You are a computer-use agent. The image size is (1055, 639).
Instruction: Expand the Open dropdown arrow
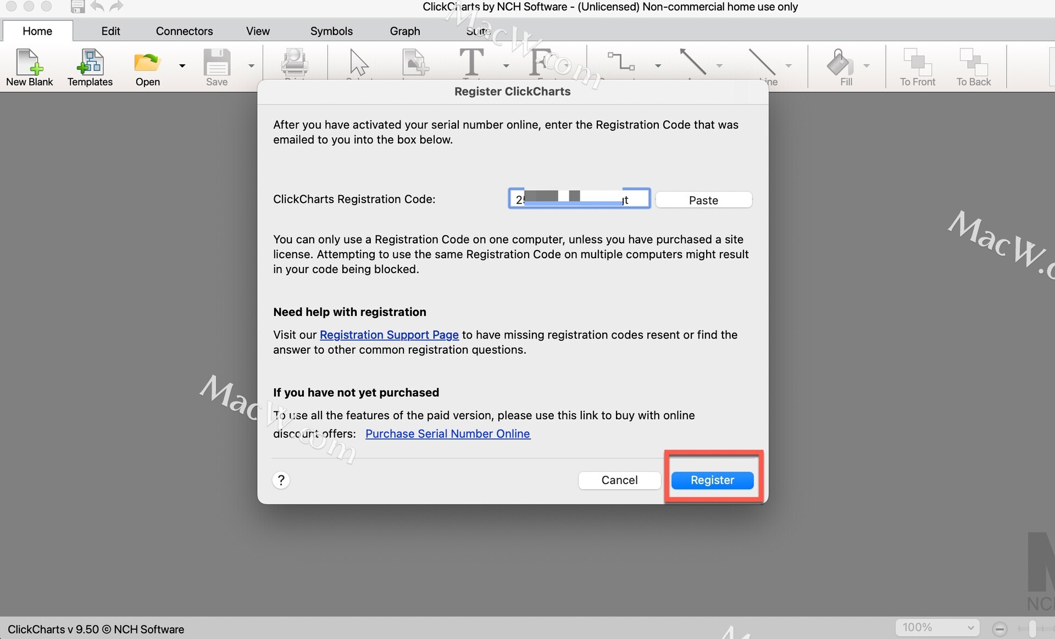pos(182,66)
